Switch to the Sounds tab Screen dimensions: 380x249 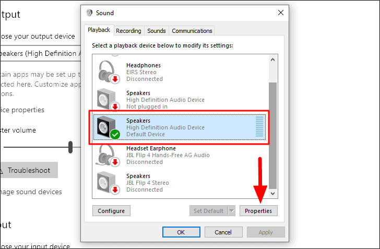[x=156, y=31]
